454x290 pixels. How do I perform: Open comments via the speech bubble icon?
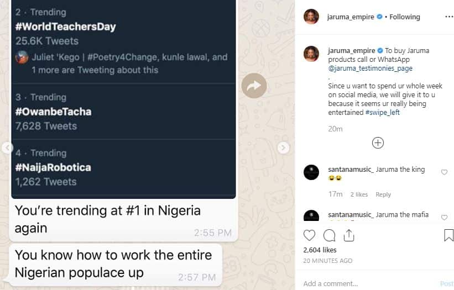coord(329,235)
